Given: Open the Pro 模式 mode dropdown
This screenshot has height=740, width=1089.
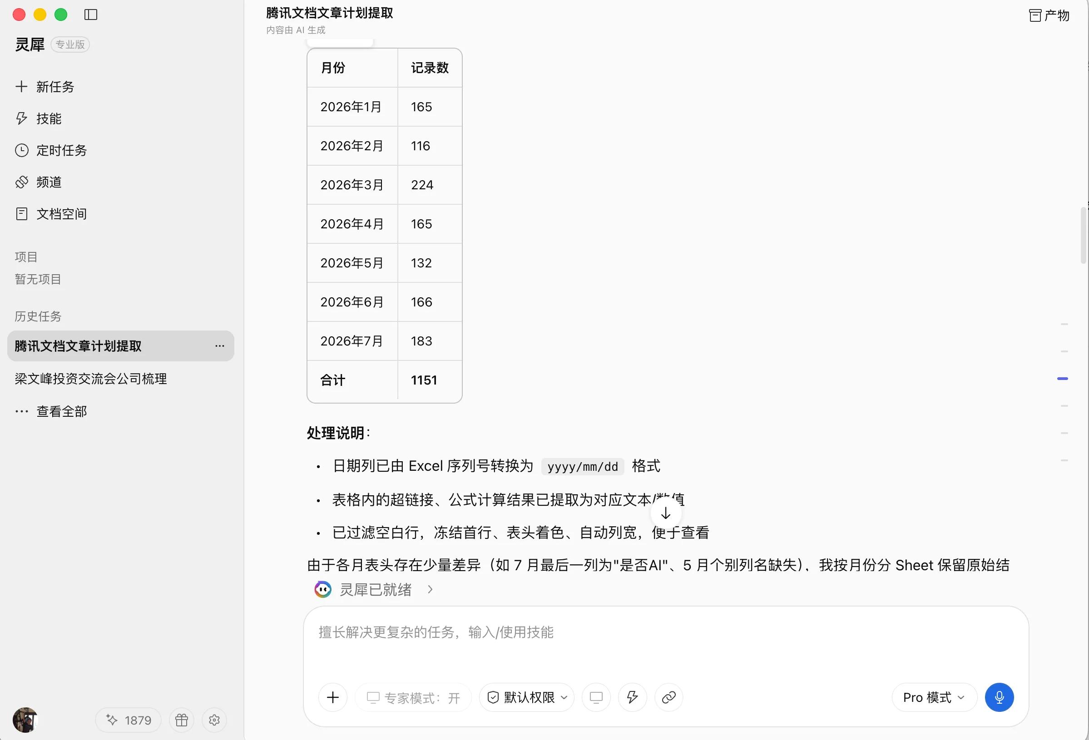Looking at the screenshot, I should coord(934,697).
